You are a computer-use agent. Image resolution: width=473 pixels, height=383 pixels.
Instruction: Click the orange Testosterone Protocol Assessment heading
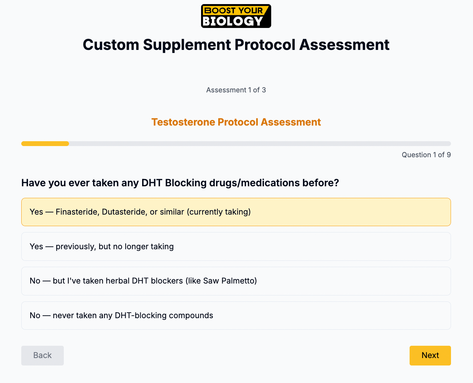click(x=236, y=122)
